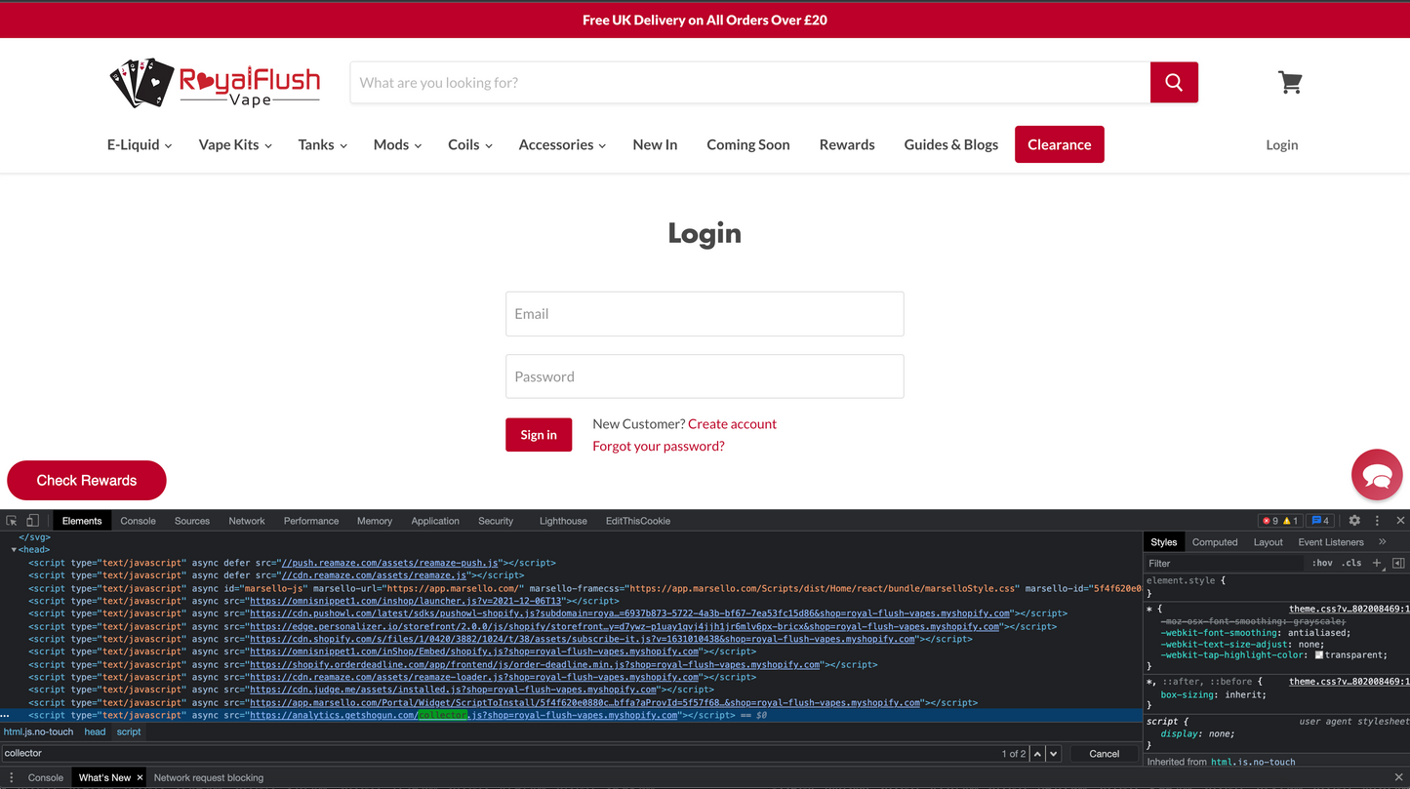Open the Coming Soon page
The width and height of the screenshot is (1410, 789).
tap(748, 144)
